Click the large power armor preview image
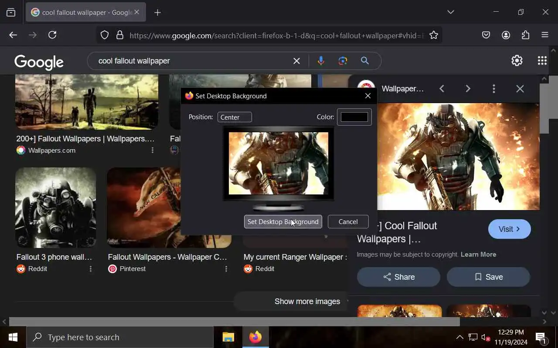The height and width of the screenshot is (348, 558). click(x=458, y=157)
